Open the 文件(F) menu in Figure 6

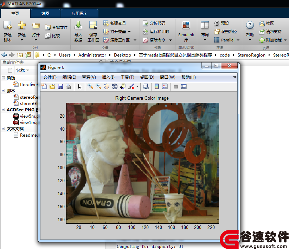click(50, 77)
